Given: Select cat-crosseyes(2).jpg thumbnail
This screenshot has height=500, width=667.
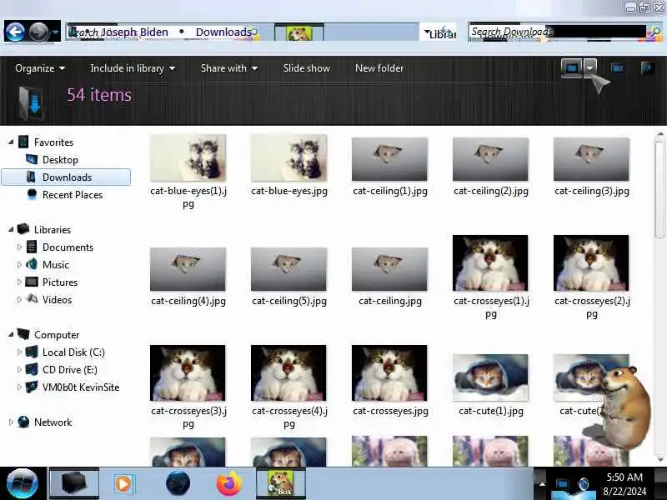Looking at the screenshot, I should click(591, 262).
